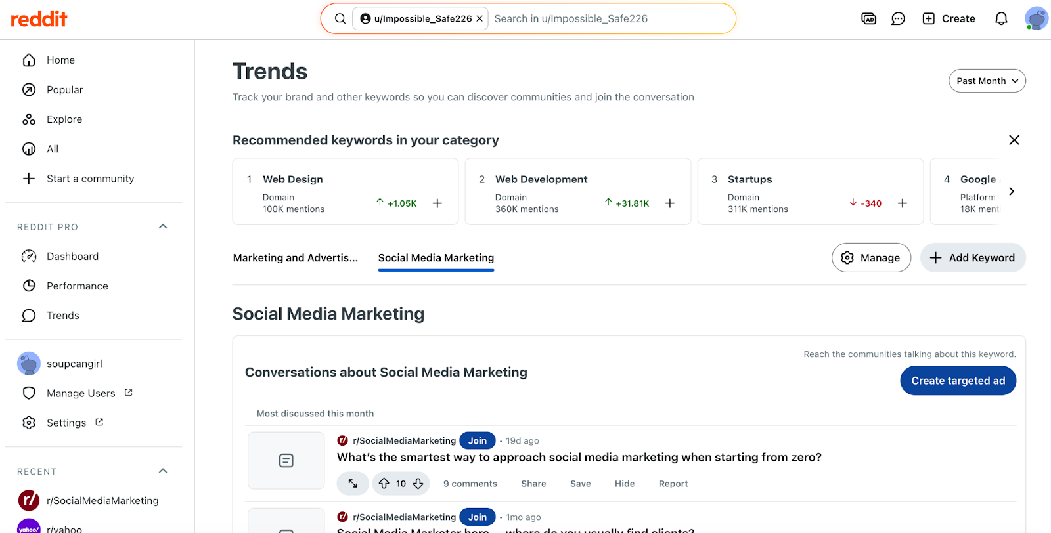The height and width of the screenshot is (533, 1051).
Task: Collapse the Reddit Pro section
Action: click(x=163, y=226)
